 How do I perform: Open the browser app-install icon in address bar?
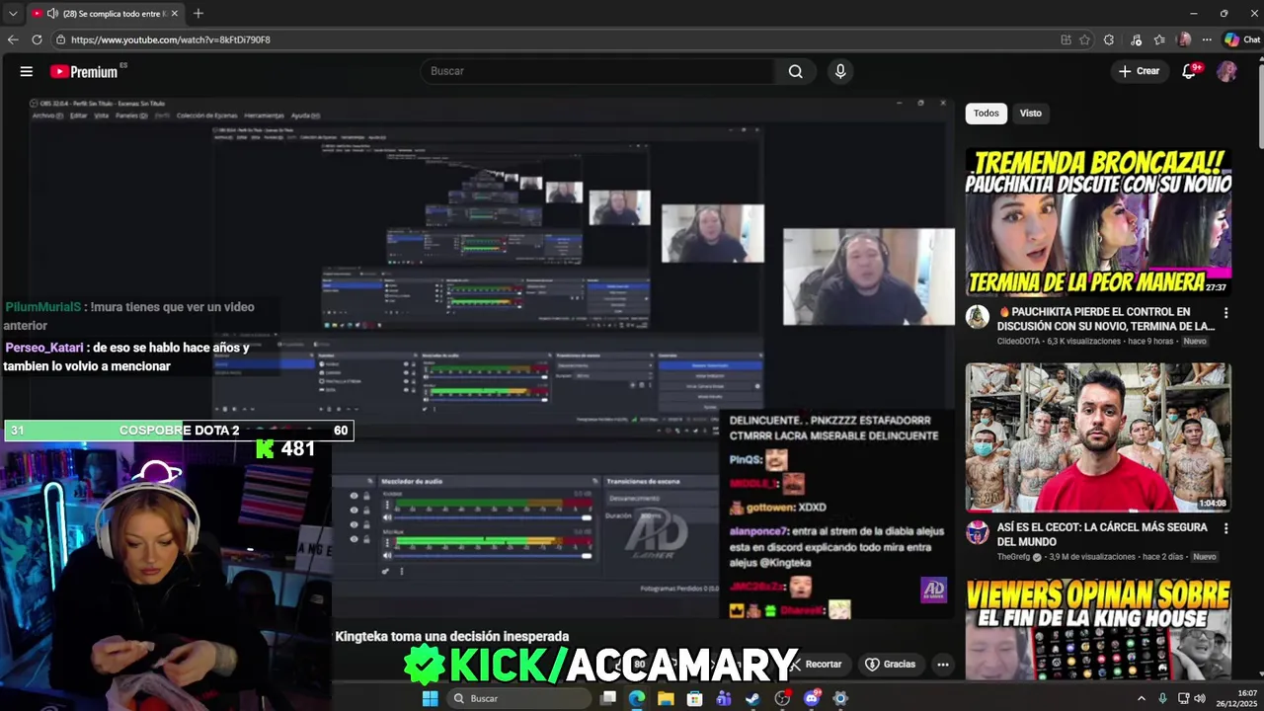(1066, 39)
